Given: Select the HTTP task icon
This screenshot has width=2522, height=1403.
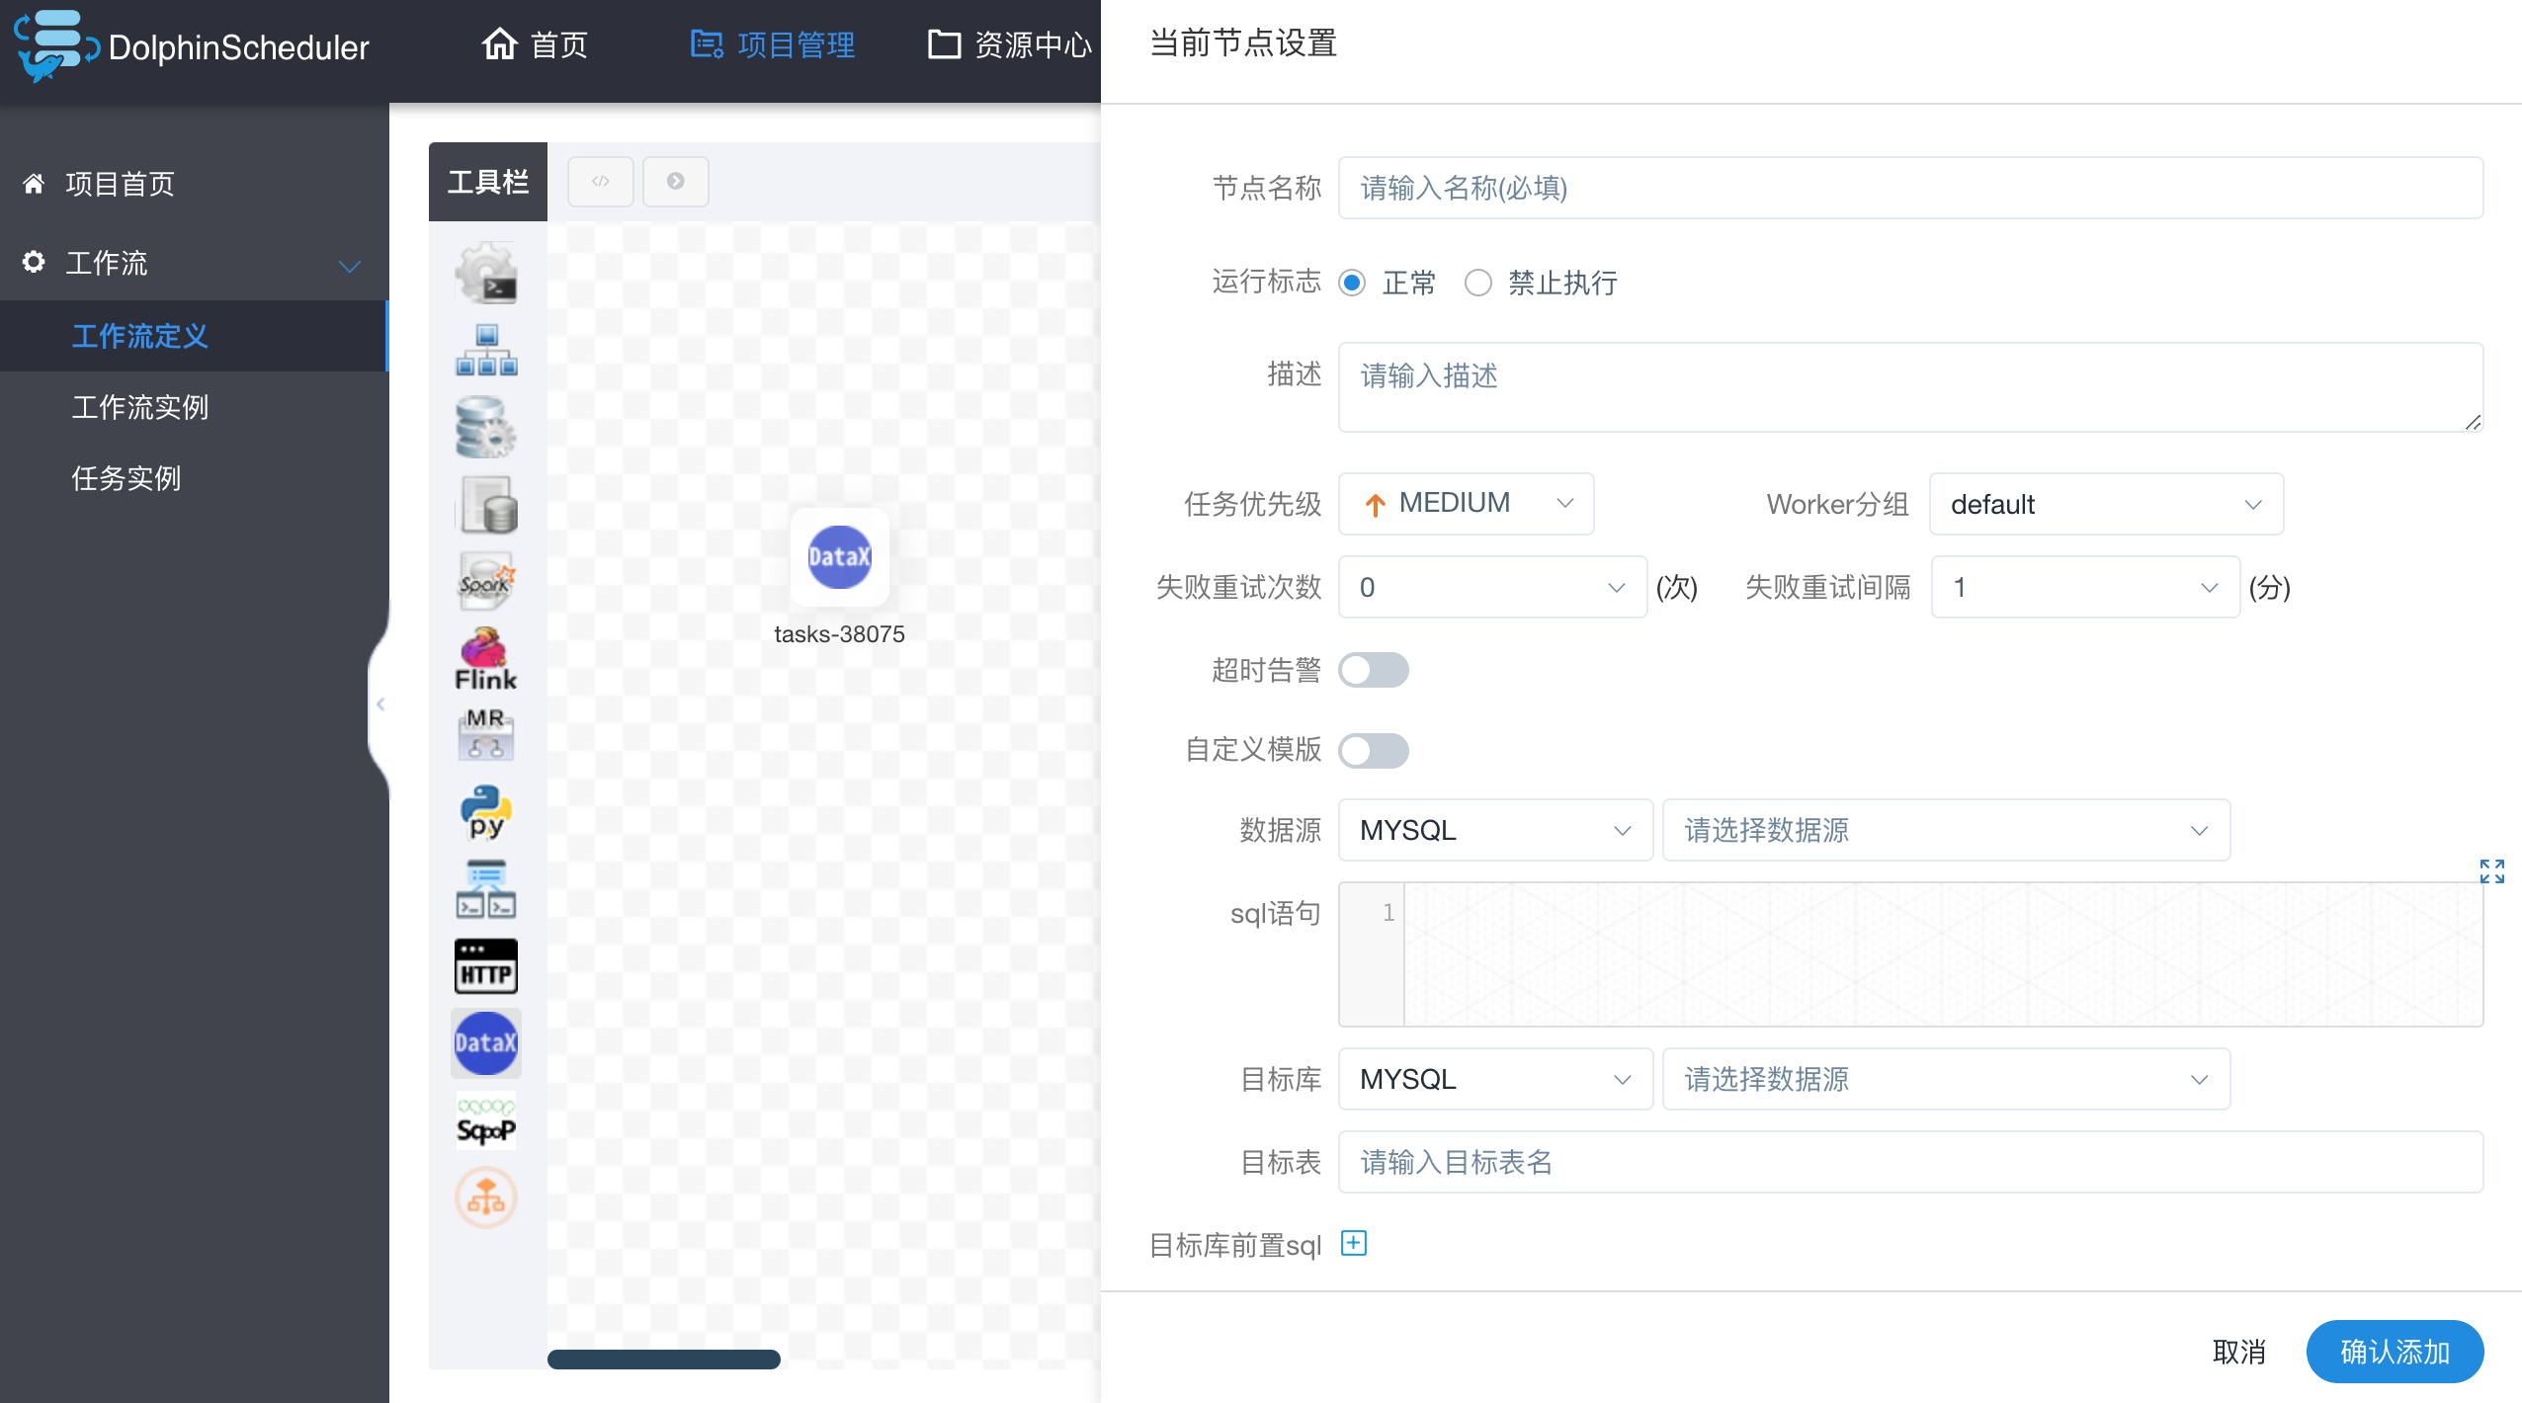Looking at the screenshot, I should tap(485, 965).
